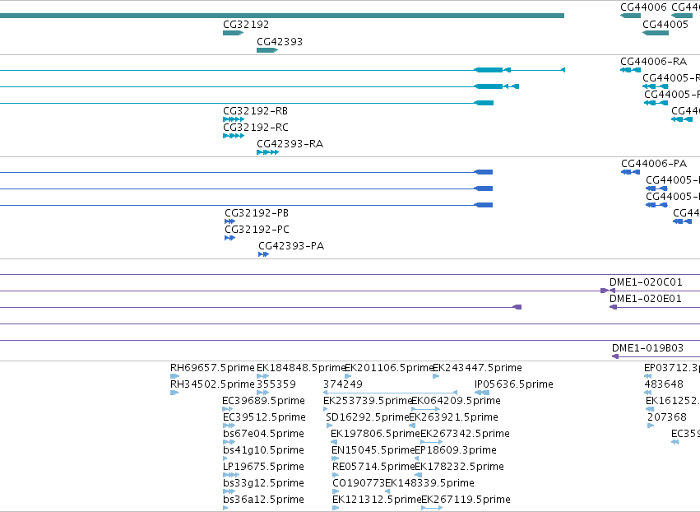Select the bs67e04.5prime EST label
The image size is (700, 512).
click(x=263, y=434)
